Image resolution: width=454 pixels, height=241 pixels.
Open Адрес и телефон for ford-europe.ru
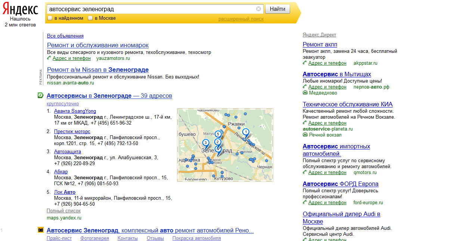point(327,203)
